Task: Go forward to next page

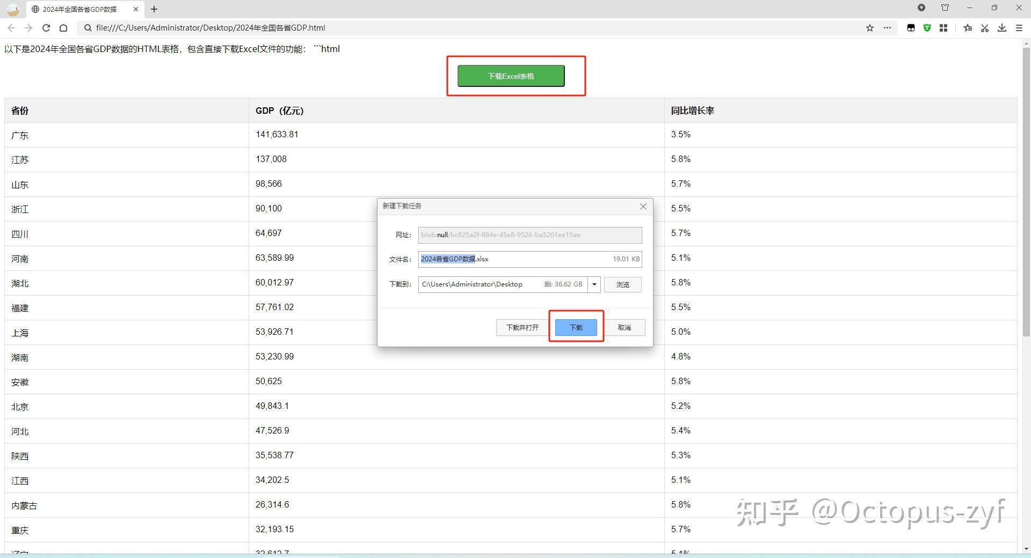Action: click(x=28, y=28)
